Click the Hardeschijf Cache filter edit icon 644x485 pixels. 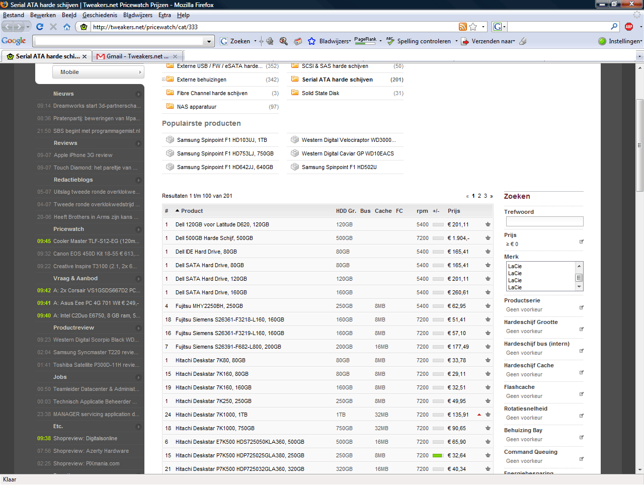coord(582,372)
